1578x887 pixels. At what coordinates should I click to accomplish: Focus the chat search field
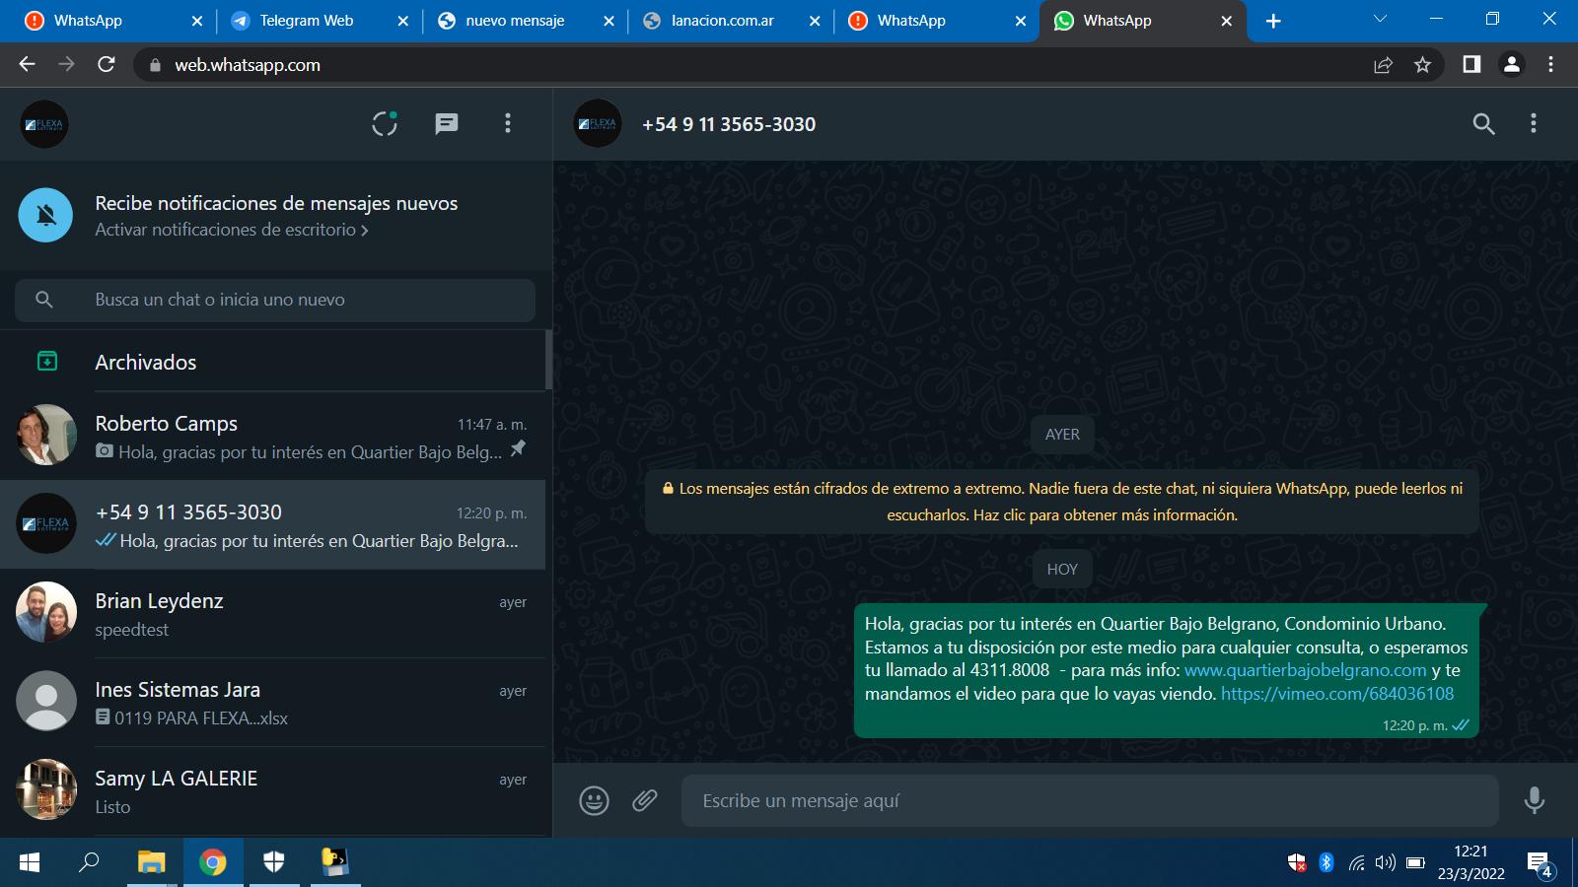275,300
